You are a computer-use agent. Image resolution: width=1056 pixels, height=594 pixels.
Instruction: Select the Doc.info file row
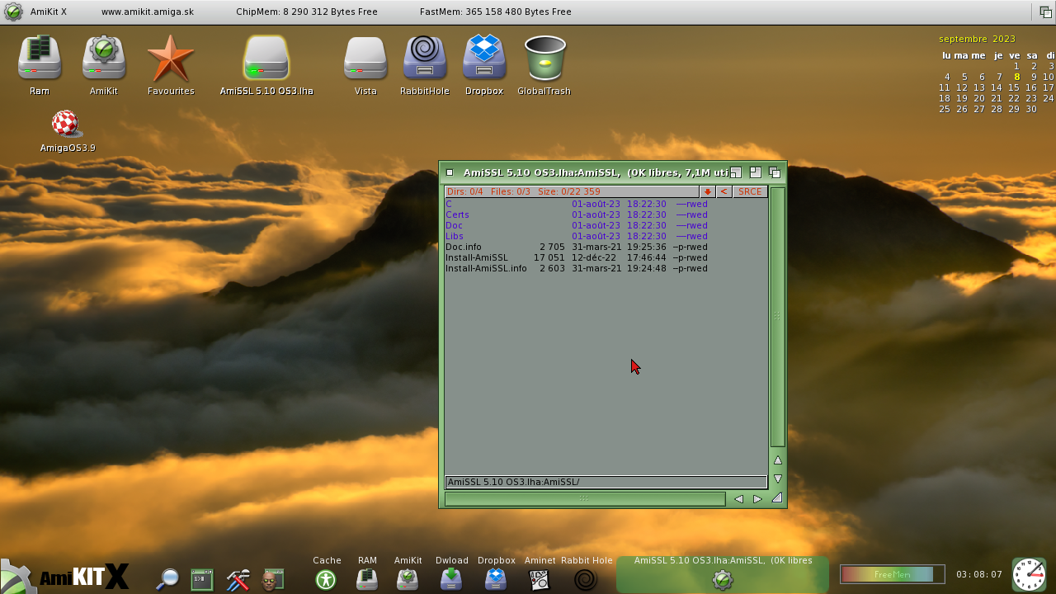(x=606, y=247)
